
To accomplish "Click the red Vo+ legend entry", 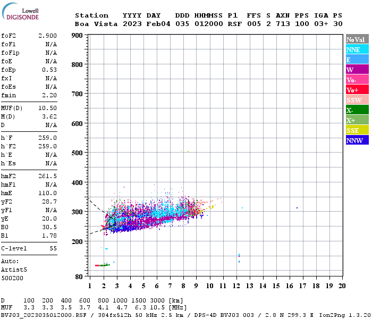I will (357, 90).
